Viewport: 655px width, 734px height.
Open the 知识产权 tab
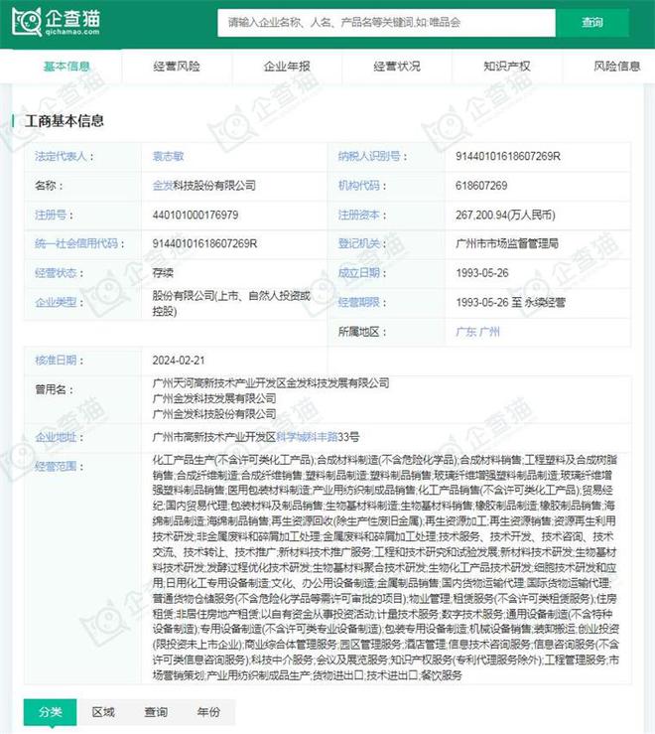pos(507,66)
